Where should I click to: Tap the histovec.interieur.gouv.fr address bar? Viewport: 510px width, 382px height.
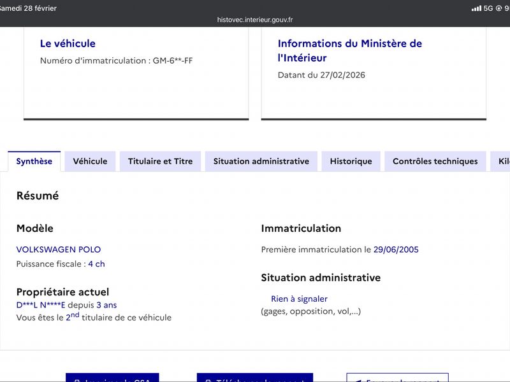pos(255,20)
